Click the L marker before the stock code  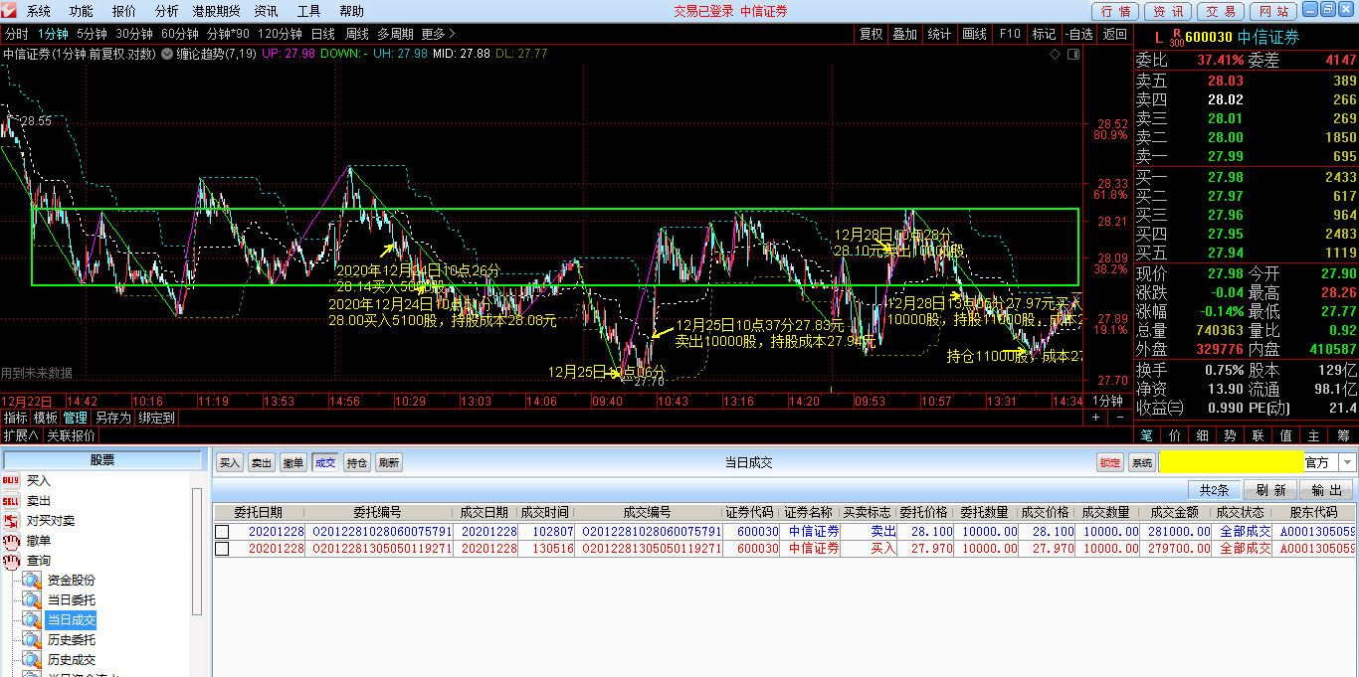click(1158, 38)
